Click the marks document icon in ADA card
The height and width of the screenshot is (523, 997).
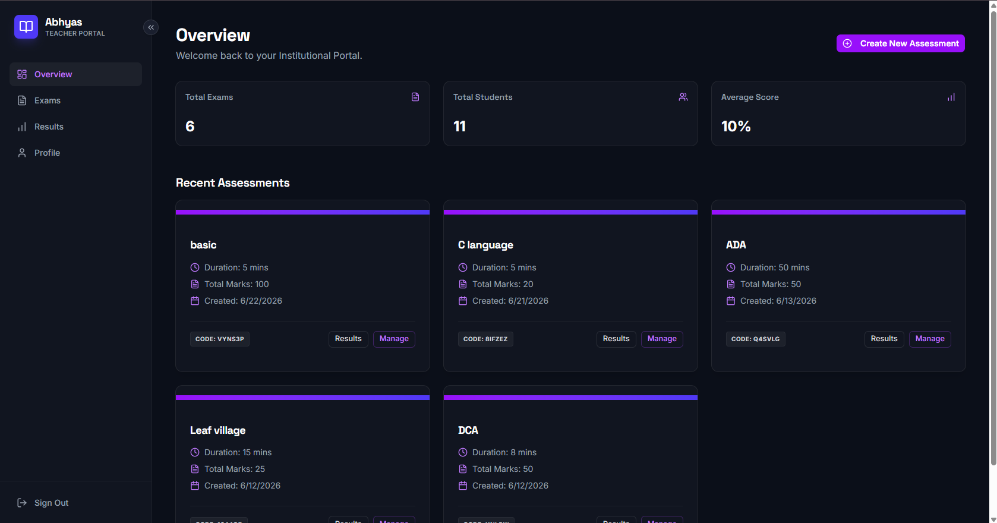pyautogui.click(x=731, y=284)
